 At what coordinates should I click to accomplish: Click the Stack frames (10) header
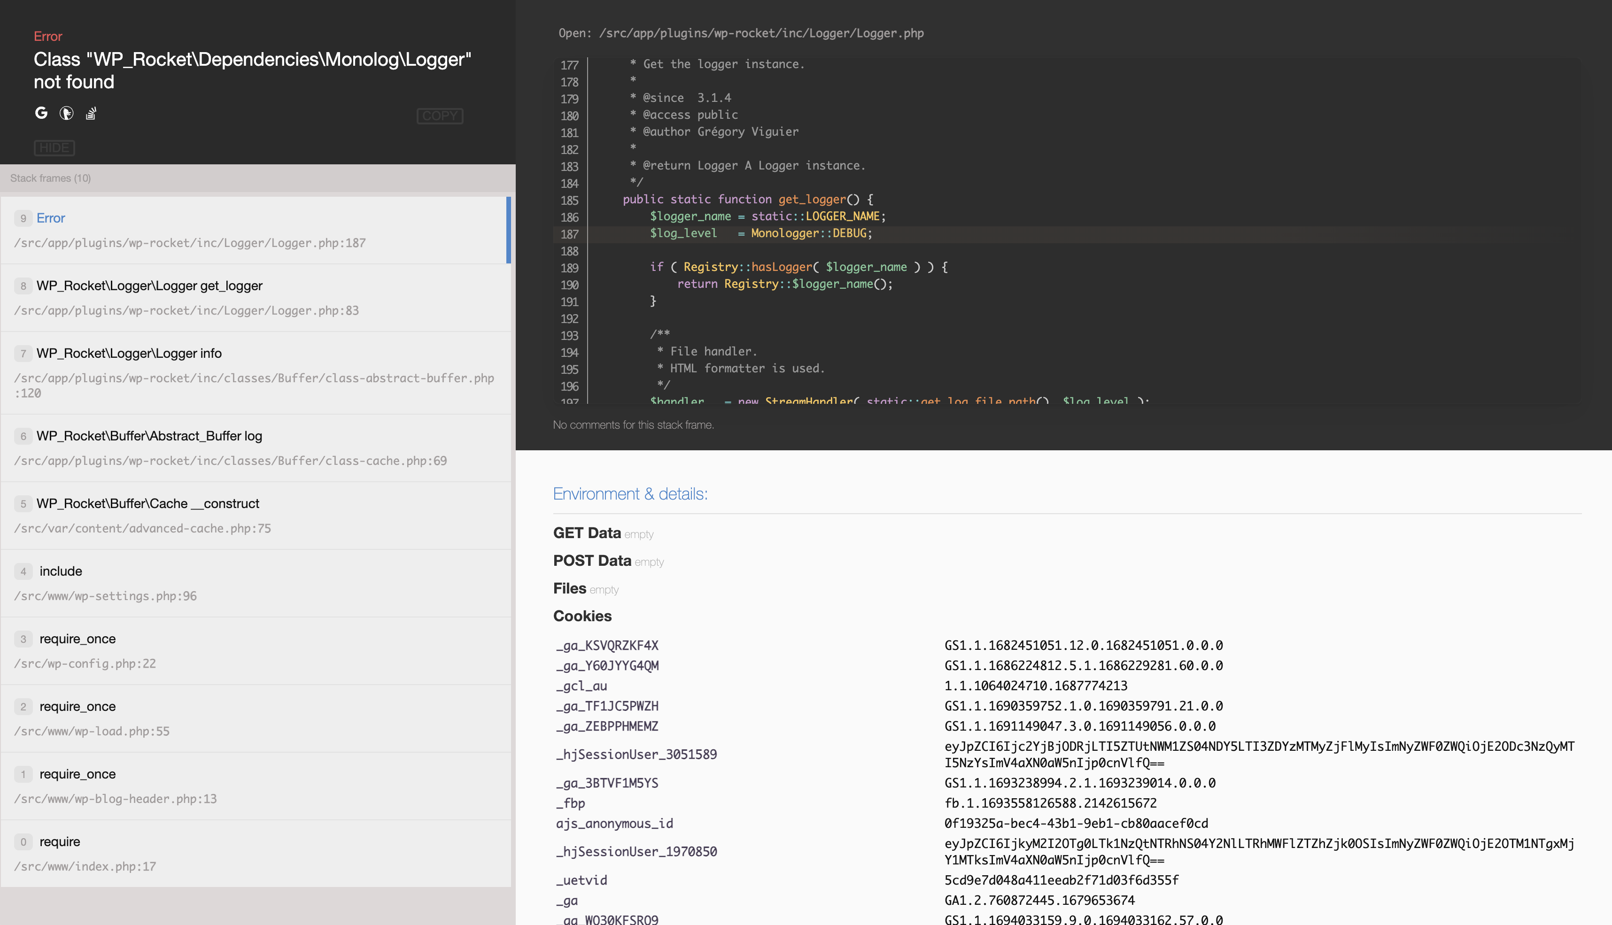pyautogui.click(x=51, y=178)
